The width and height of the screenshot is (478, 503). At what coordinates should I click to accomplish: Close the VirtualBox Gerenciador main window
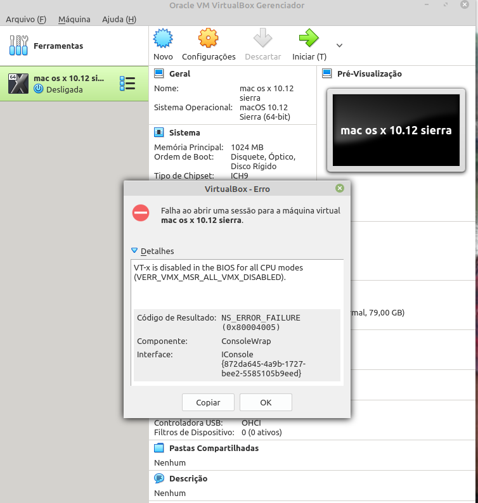click(x=465, y=4)
